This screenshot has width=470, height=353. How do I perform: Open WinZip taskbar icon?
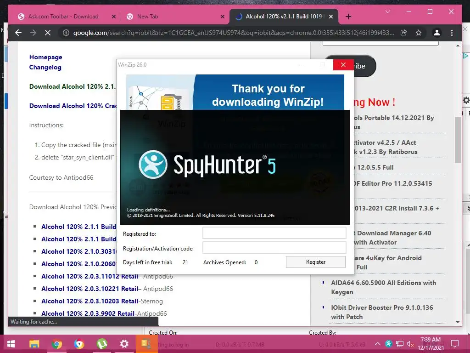(146, 344)
